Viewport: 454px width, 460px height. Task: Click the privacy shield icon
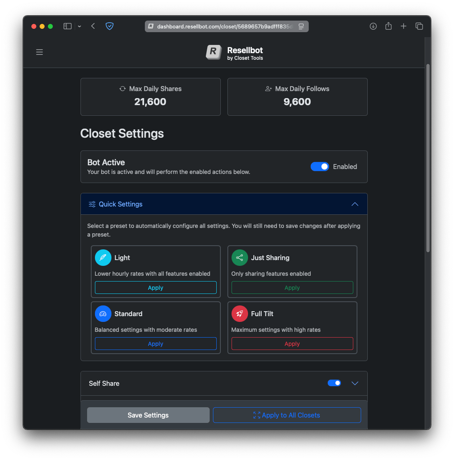point(109,26)
